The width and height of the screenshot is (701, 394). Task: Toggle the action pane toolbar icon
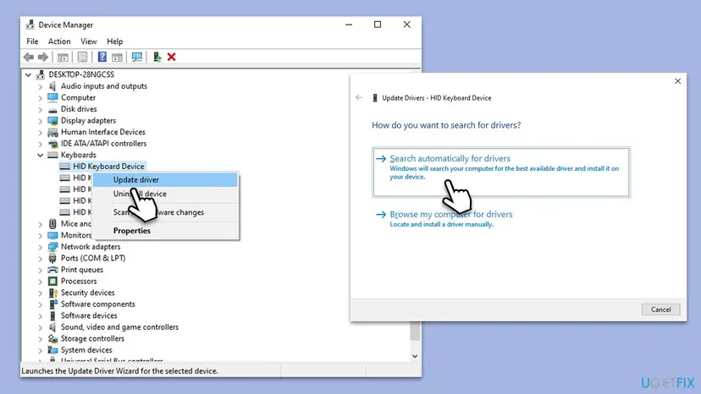[x=117, y=57]
